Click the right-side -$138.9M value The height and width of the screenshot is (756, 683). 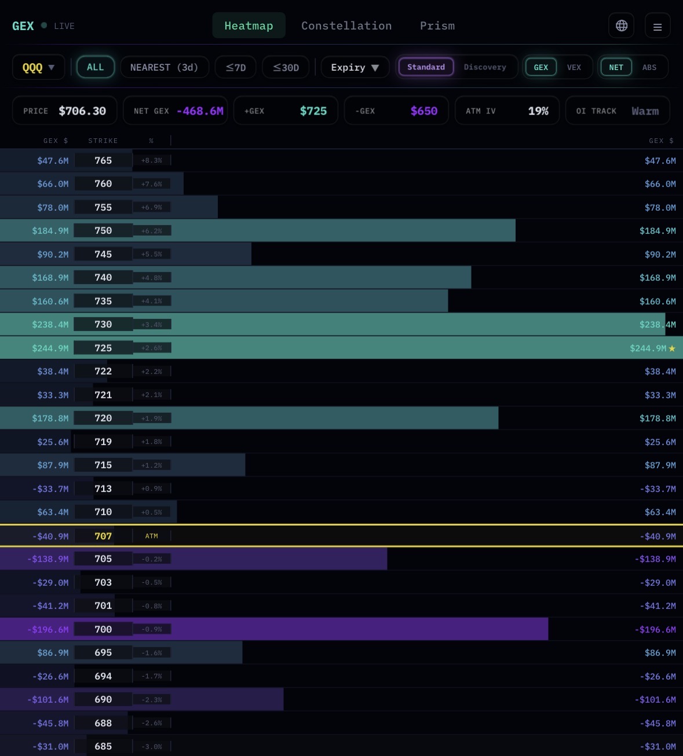[655, 559]
